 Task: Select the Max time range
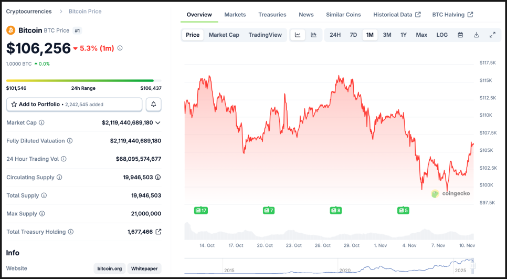tap(421, 35)
